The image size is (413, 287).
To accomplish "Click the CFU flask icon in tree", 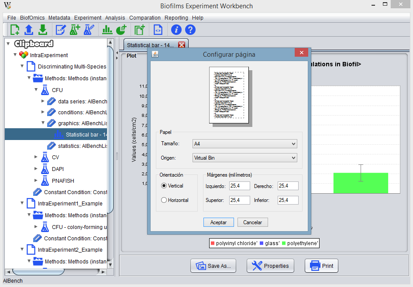I will (45, 90).
